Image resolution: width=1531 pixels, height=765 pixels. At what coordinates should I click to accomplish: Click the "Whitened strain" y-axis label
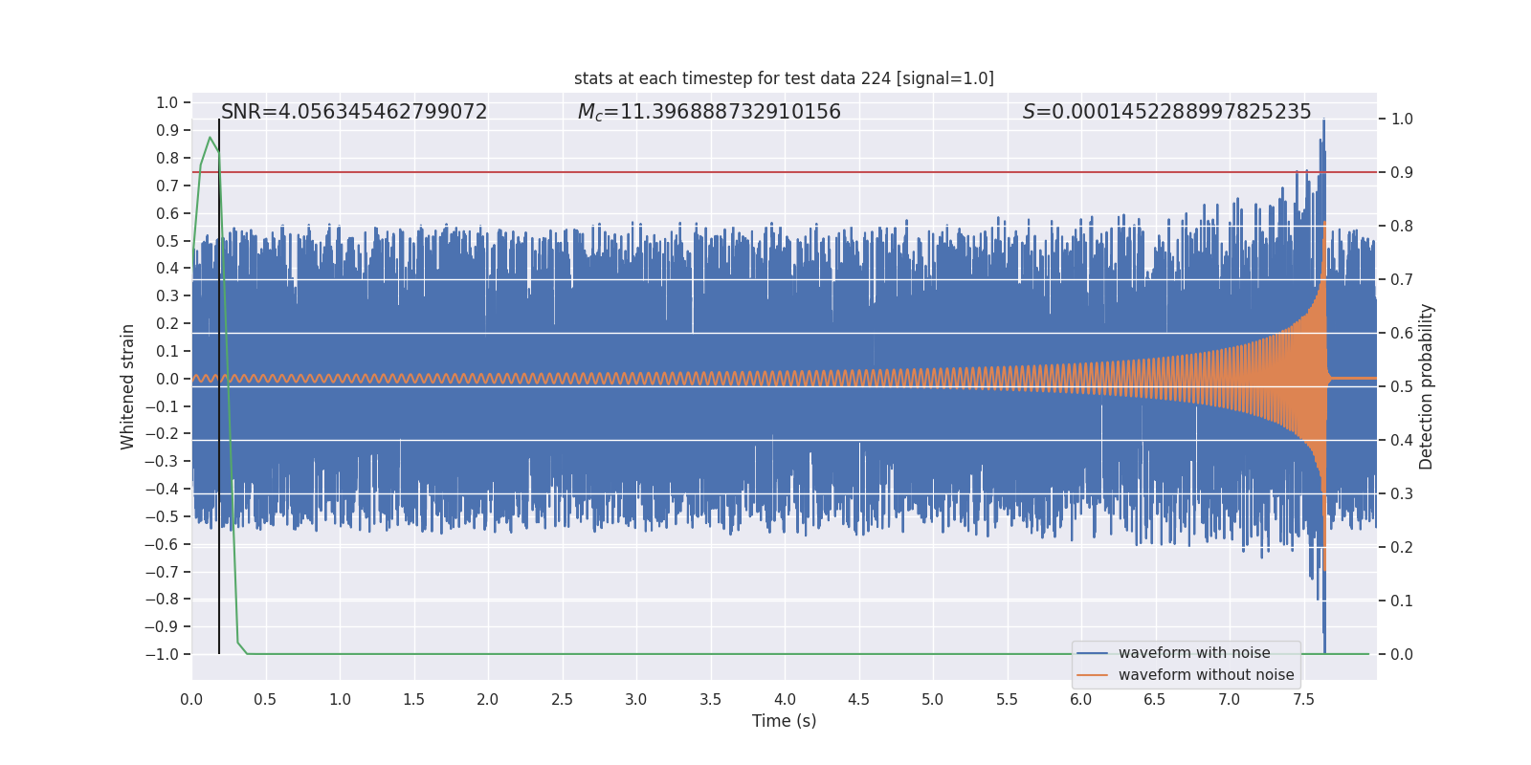click(x=128, y=386)
